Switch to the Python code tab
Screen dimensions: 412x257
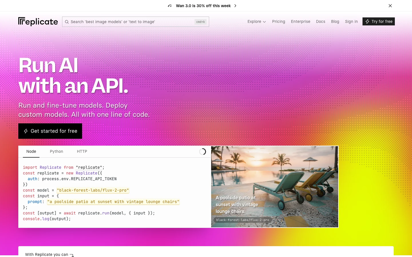(x=56, y=152)
